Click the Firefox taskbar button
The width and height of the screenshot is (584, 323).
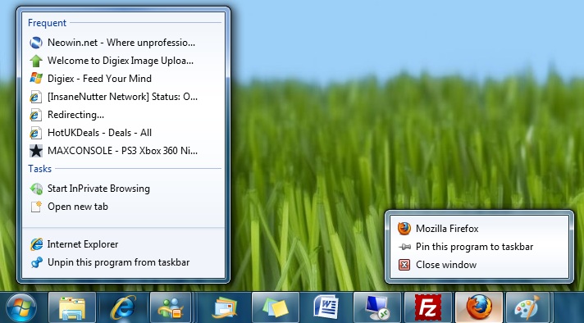[479, 307]
